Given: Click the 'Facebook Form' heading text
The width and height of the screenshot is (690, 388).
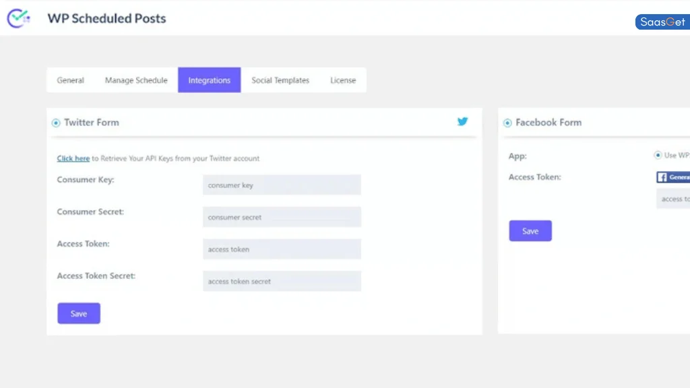Looking at the screenshot, I should click(x=548, y=123).
